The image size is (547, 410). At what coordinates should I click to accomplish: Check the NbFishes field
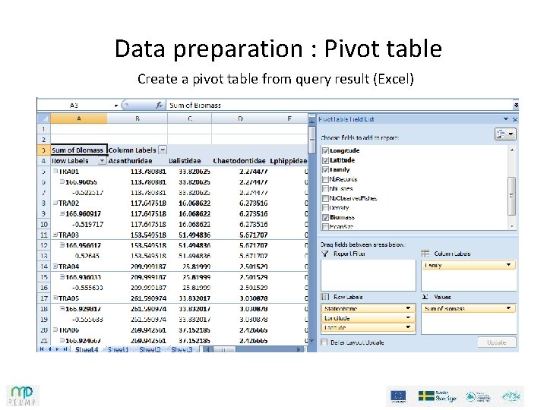coord(325,188)
